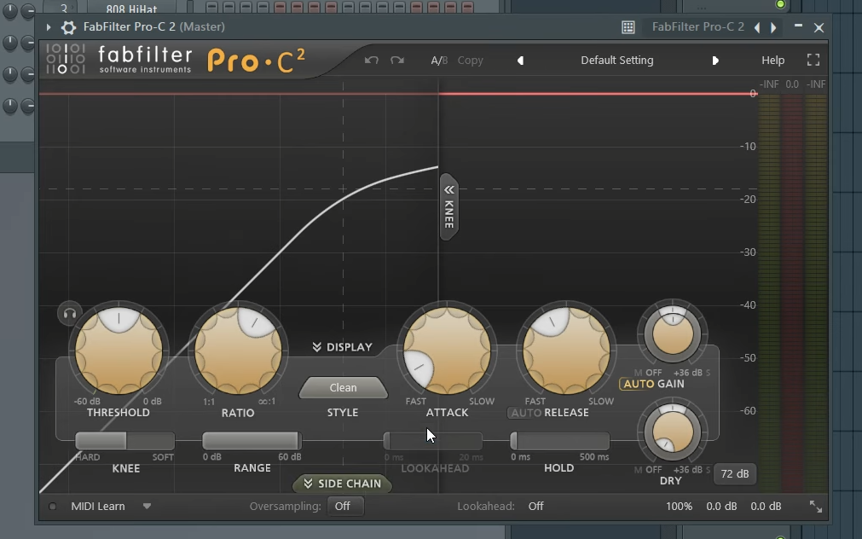Click the S label beside DRY knob
862x539 pixels.
(708, 470)
